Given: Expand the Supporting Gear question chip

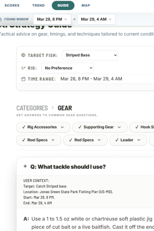Looking at the screenshot, I should (x=100, y=127).
